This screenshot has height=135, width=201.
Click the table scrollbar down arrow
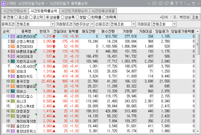pyautogui.click(x=198, y=131)
